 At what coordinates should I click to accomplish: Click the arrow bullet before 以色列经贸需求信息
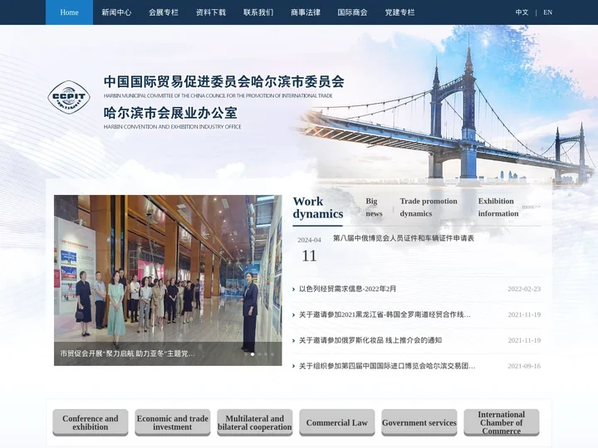point(294,290)
